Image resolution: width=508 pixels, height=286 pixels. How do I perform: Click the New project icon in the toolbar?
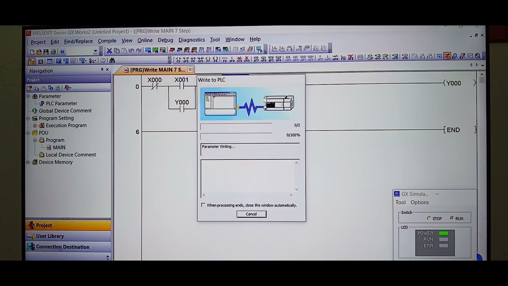32,52
